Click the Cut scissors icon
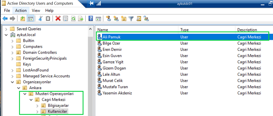 tap(40, 18)
